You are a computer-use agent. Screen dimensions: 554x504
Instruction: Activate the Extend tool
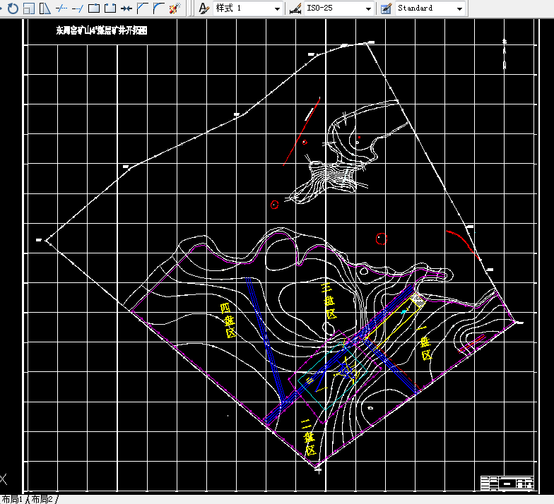click(x=78, y=8)
